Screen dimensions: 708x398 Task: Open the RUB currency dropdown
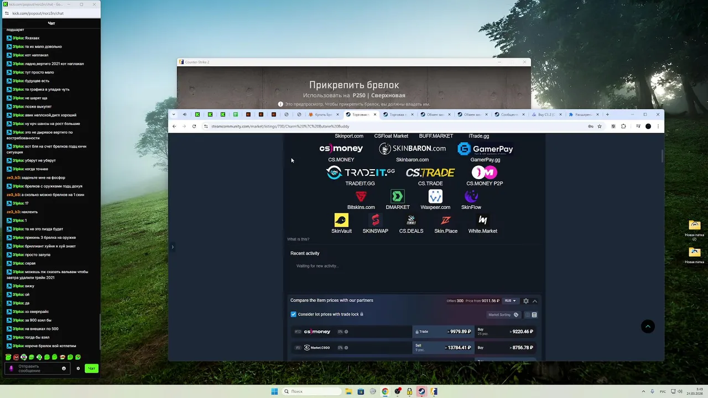pos(510,301)
